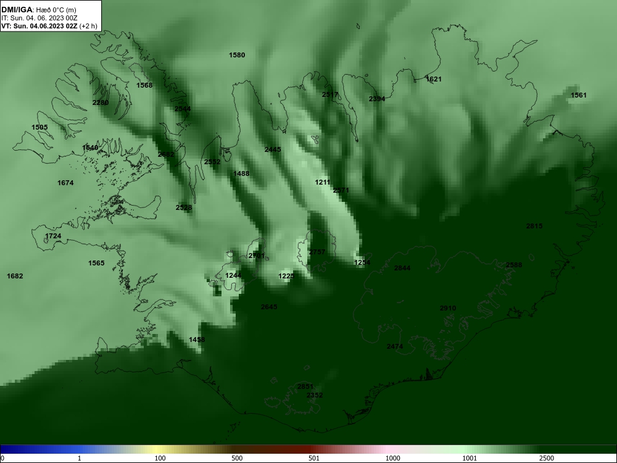
Task: Click the 2851 value in the south
Action: point(305,387)
